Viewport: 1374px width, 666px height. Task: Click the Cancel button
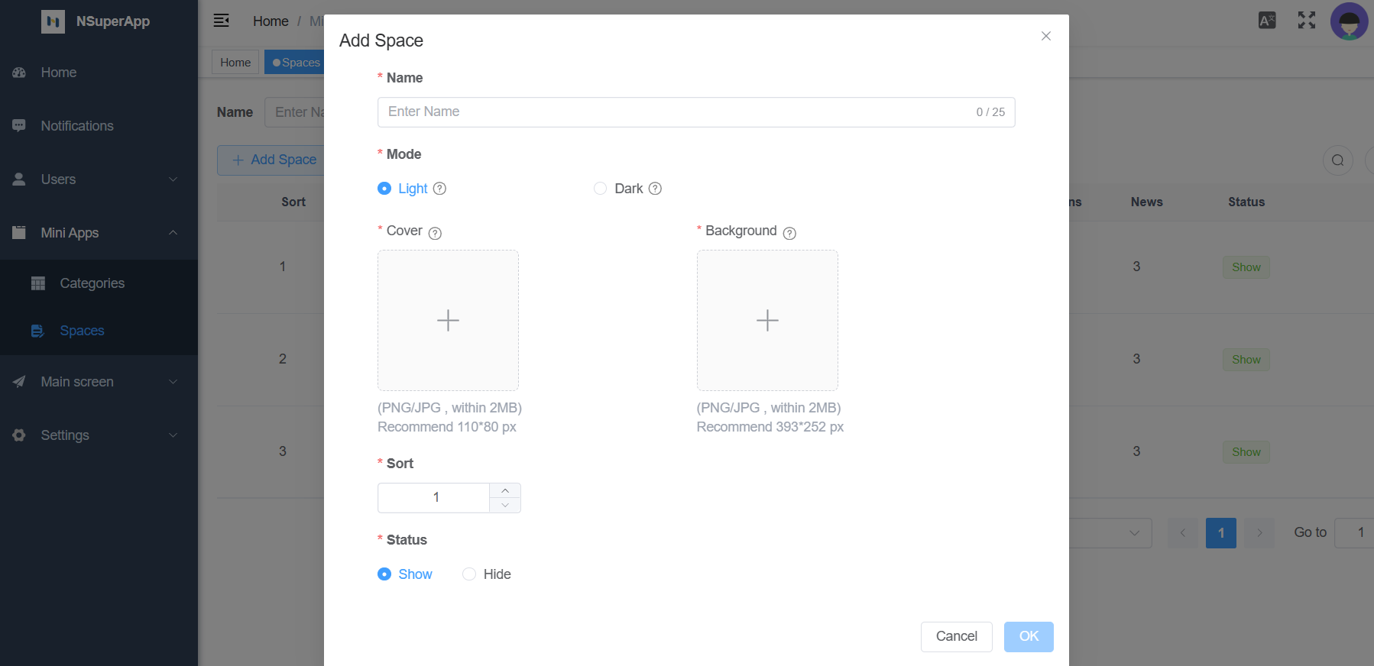point(956,636)
